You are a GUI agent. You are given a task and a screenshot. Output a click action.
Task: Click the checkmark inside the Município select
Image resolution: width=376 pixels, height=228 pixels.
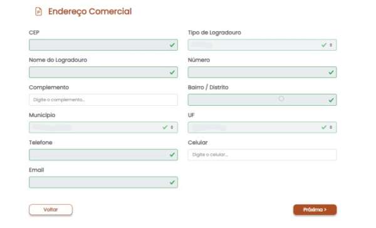pyautogui.click(x=165, y=127)
